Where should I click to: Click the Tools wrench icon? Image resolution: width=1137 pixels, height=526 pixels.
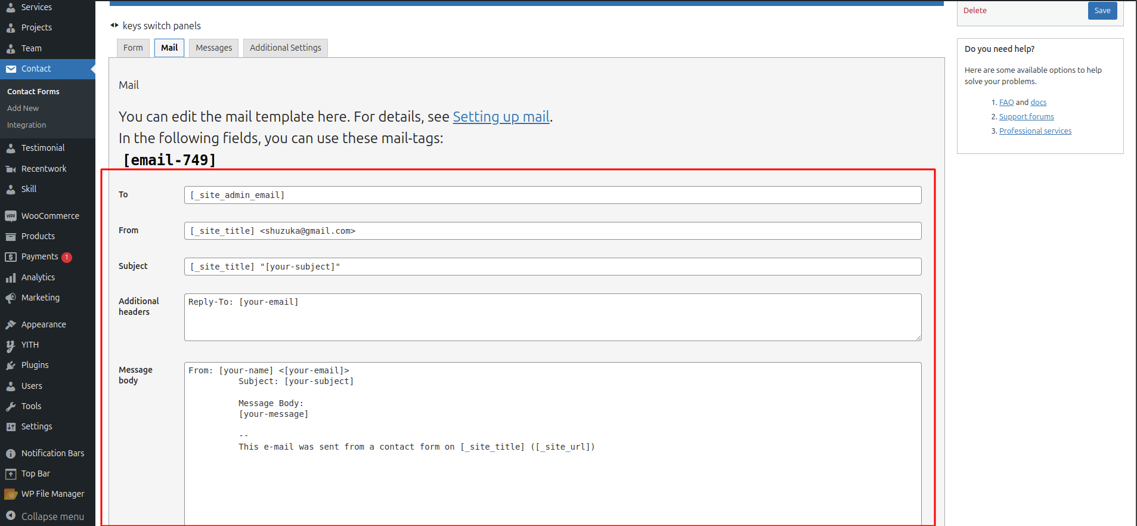tap(11, 406)
